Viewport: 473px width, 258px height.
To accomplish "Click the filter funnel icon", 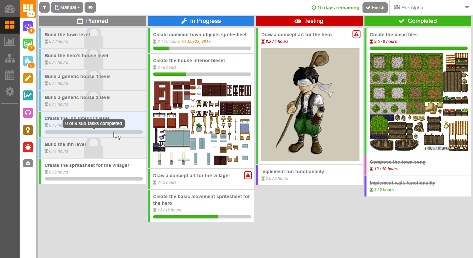I will click(x=44, y=7).
